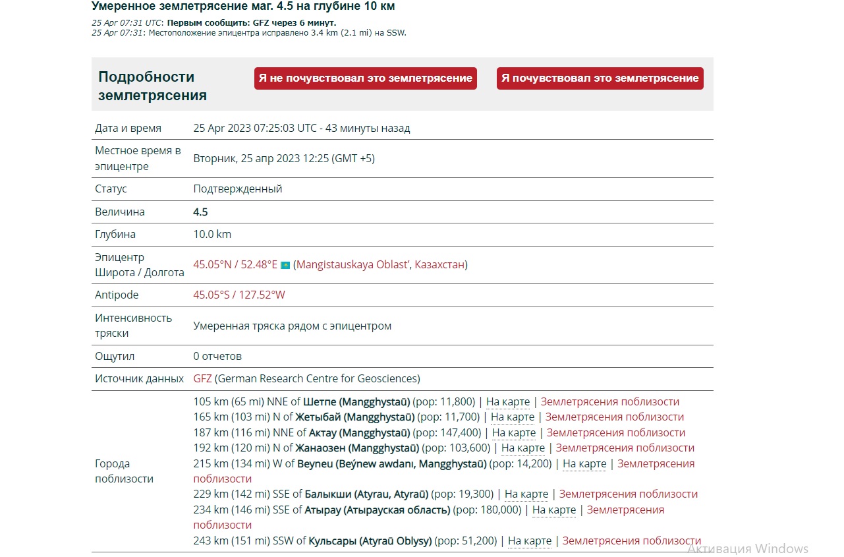This screenshot has height=557, width=844.
Task: View earthquakes near Жетыбай
Action: coord(614,417)
